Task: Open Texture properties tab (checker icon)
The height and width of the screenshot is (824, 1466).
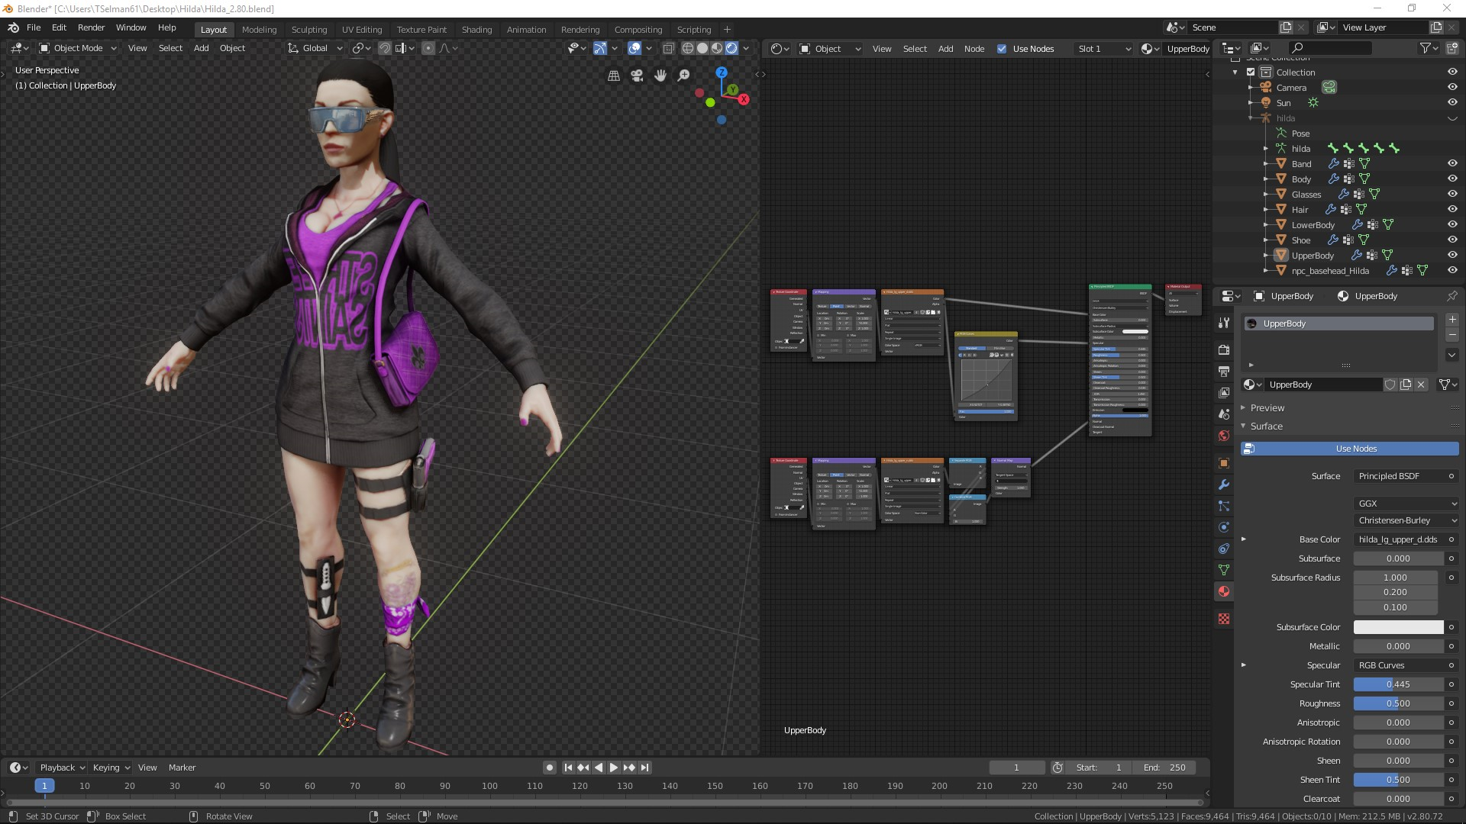Action: [1224, 619]
